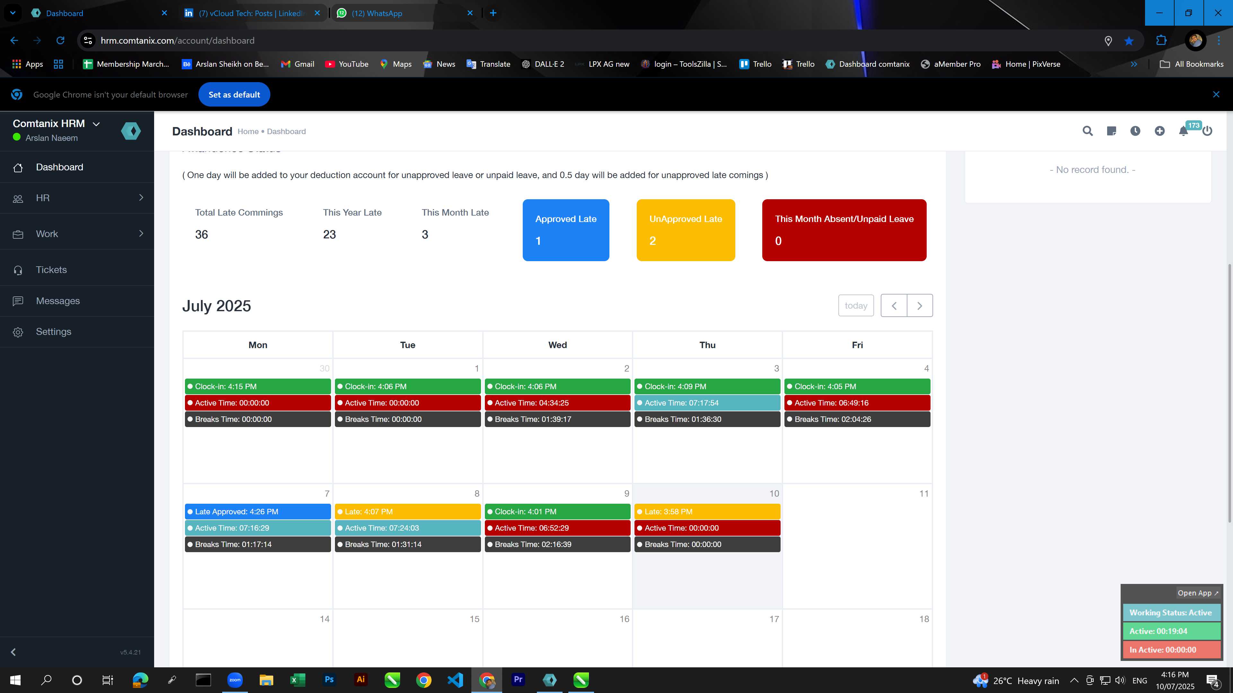Open Visual Studio Code from taskbar
The width and height of the screenshot is (1233, 693).
click(x=455, y=680)
